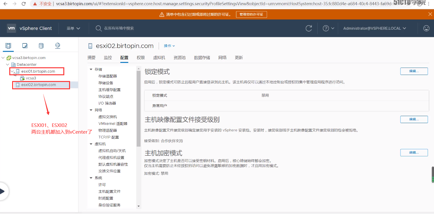Open TCP/IP 配置 in the settings list
434x214 pixels.
point(108,137)
